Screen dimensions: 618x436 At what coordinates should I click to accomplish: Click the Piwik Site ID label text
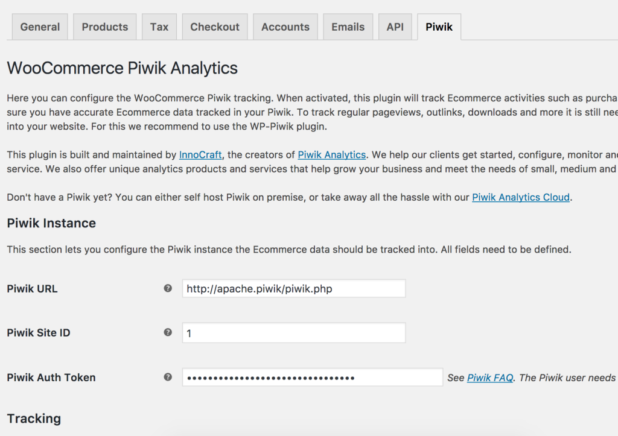pyautogui.click(x=39, y=333)
